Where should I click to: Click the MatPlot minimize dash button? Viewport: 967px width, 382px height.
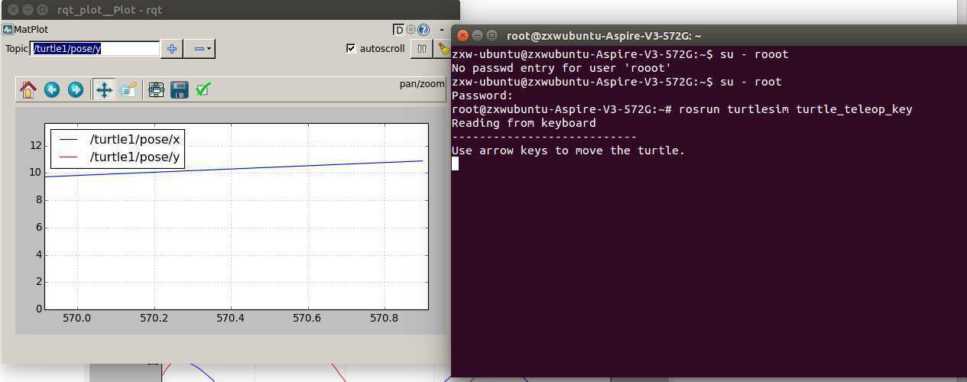pos(442,30)
